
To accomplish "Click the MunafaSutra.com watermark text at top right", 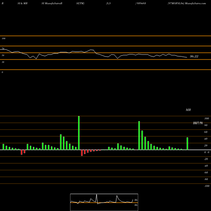I will pos(195,3).
